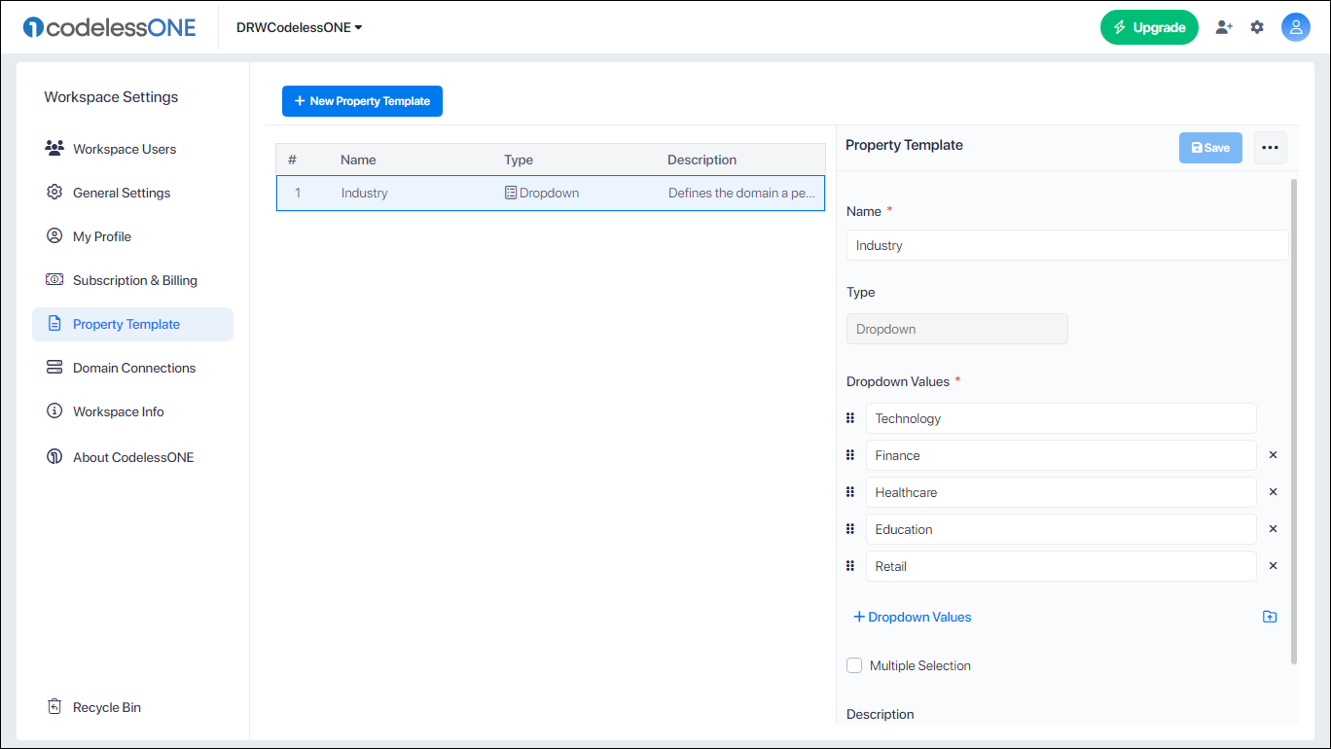This screenshot has height=749, width=1331.
Task: Click the import dropdown values icon
Action: (1270, 617)
